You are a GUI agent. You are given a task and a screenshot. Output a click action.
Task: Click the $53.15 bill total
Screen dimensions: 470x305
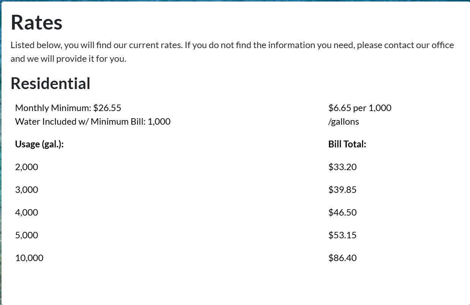coord(342,235)
